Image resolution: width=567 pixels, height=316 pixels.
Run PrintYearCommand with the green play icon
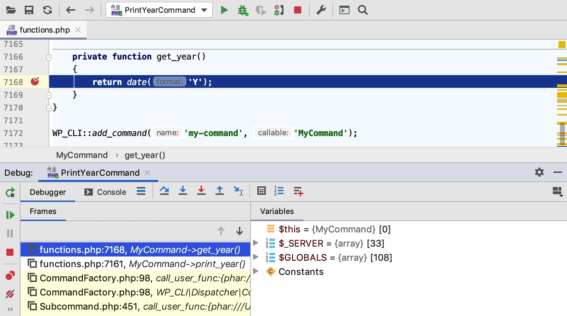click(x=224, y=10)
